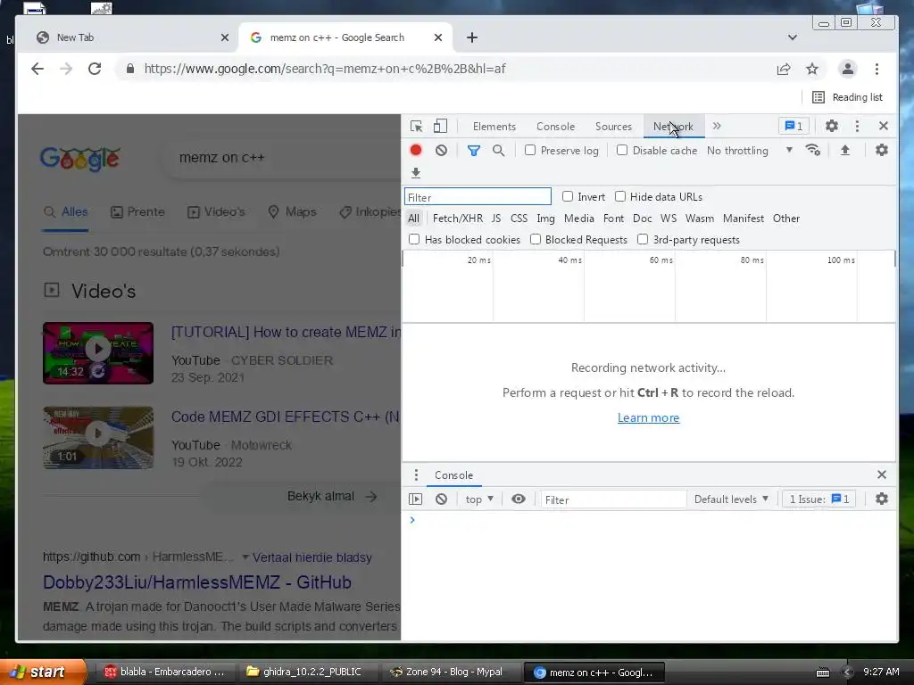This screenshot has width=914, height=685.
Task: Show console sidebar icon
Action: [416, 499]
